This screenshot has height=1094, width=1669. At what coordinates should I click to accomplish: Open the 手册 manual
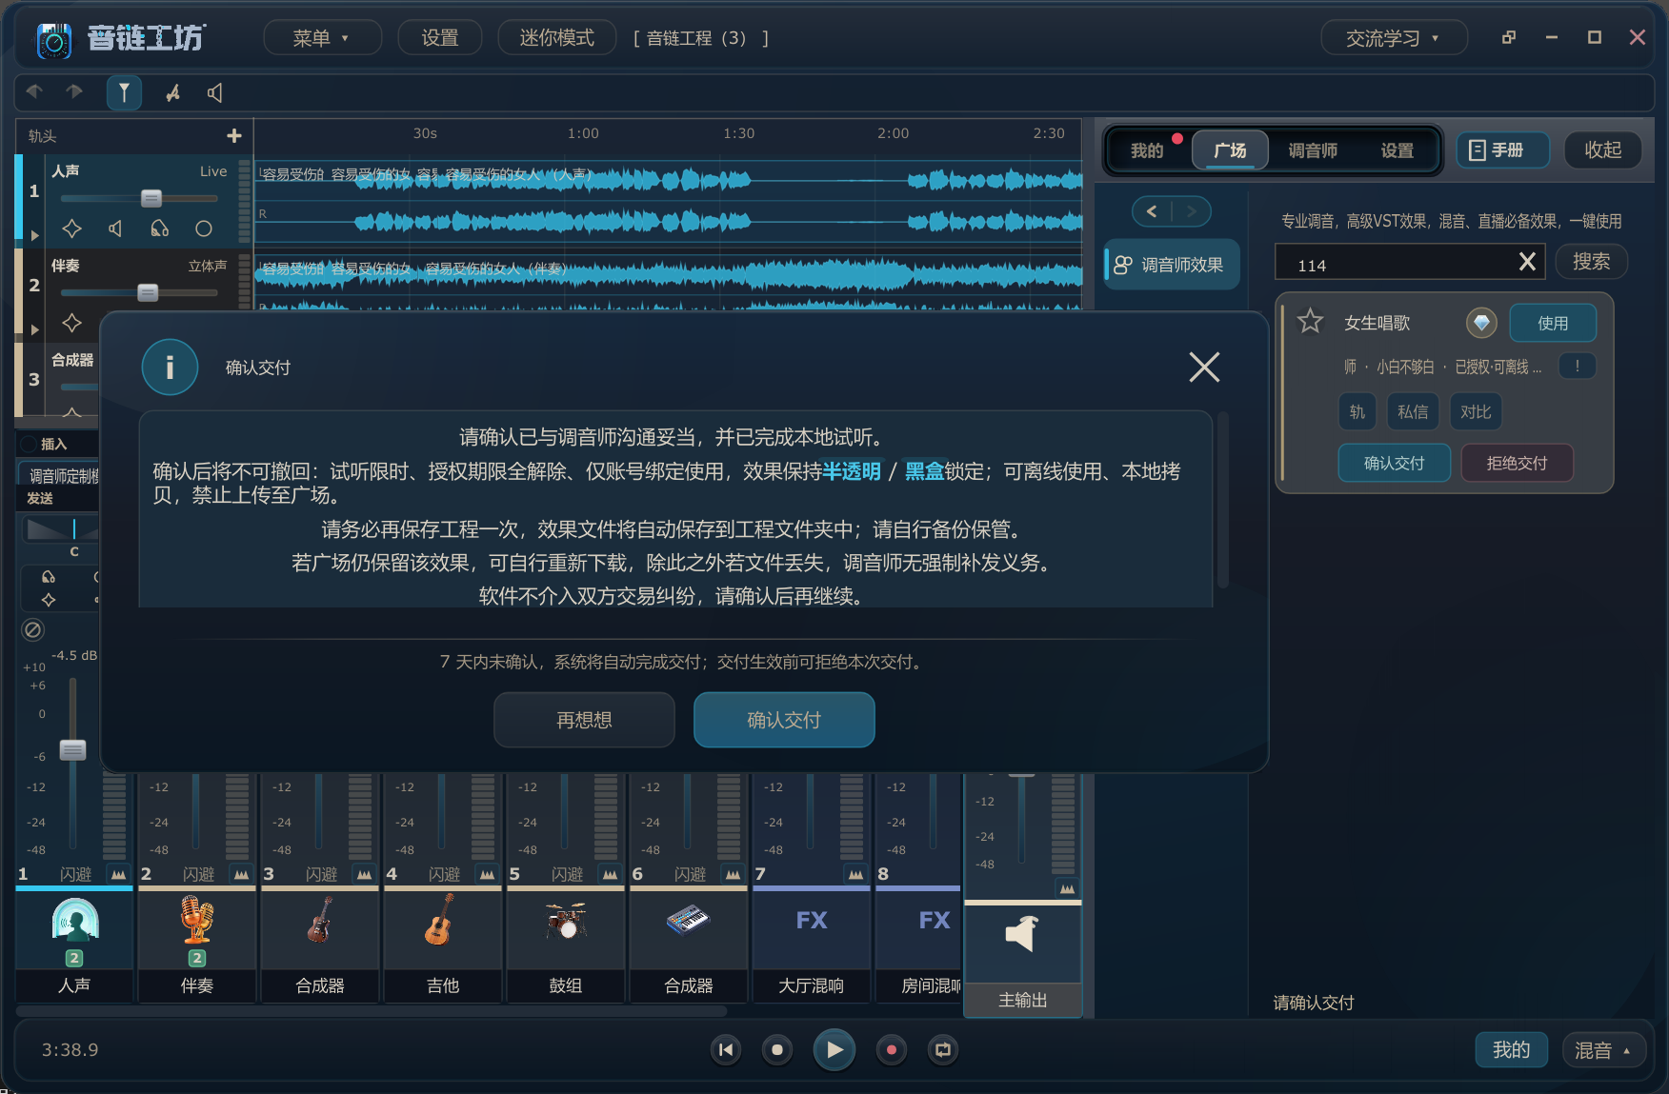pos(1503,150)
